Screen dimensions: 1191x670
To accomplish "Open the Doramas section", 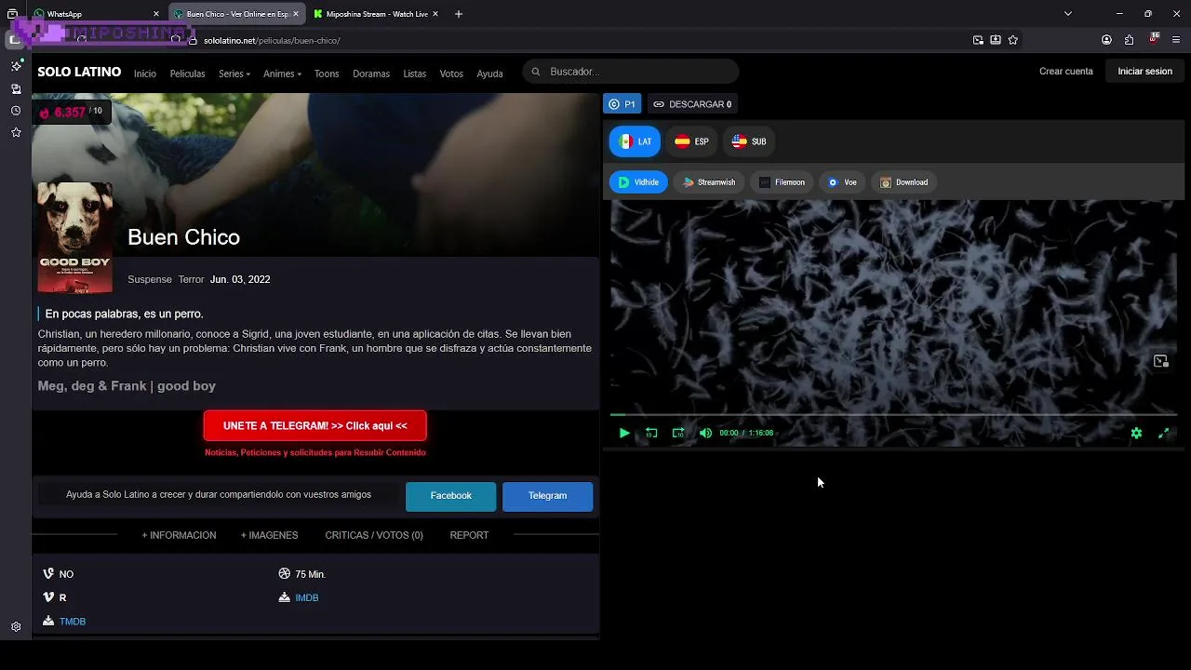I will coord(371,74).
